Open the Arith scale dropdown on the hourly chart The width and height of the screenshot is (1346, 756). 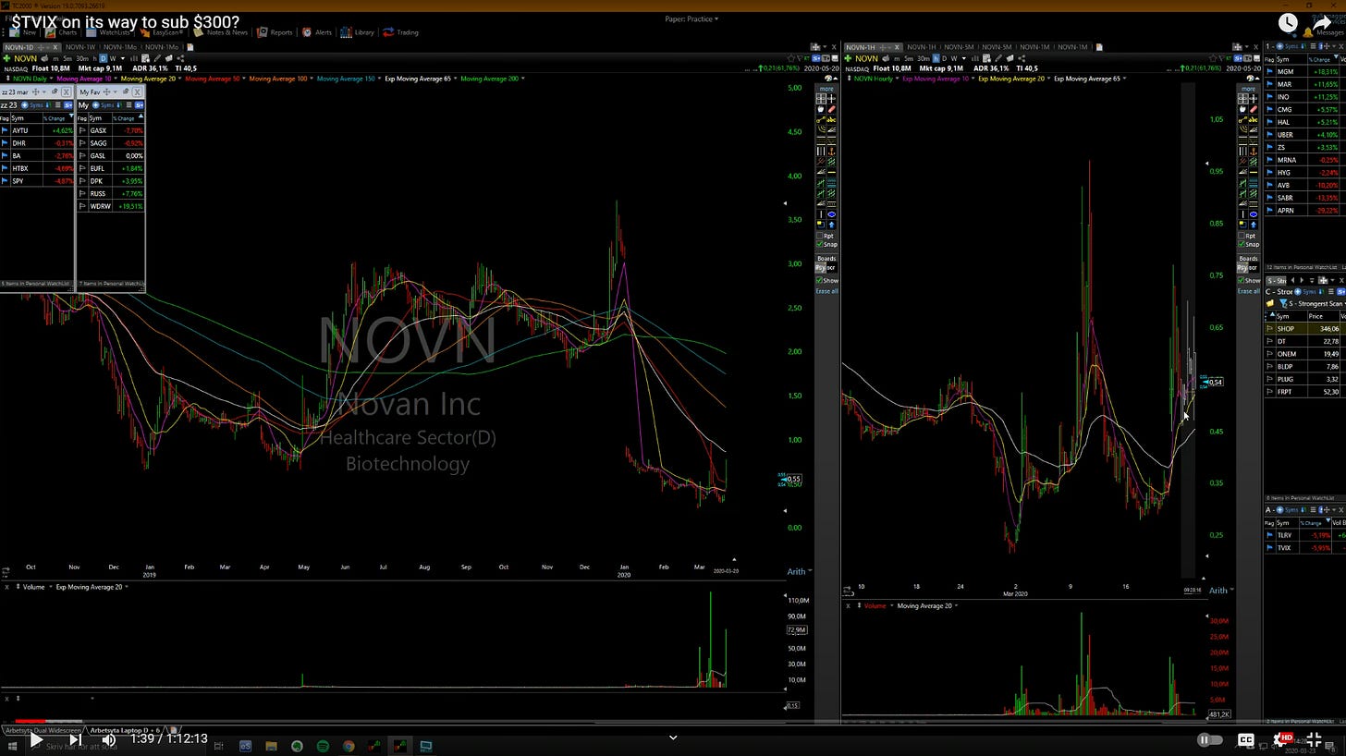coord(1222,590)
